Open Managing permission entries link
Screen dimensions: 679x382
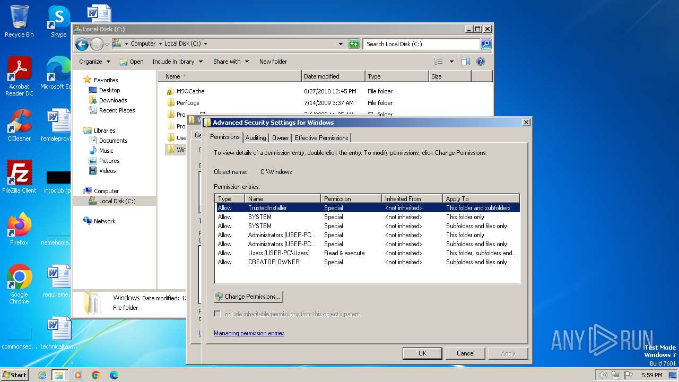249,333
